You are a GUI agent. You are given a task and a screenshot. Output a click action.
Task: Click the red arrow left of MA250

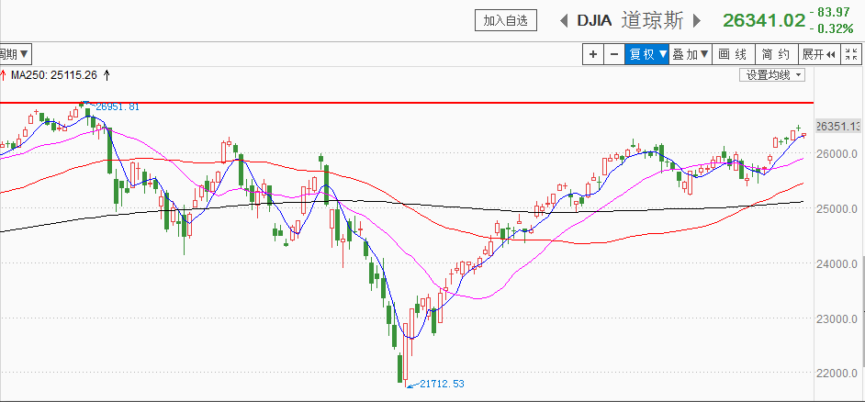[x=4, y=75]
